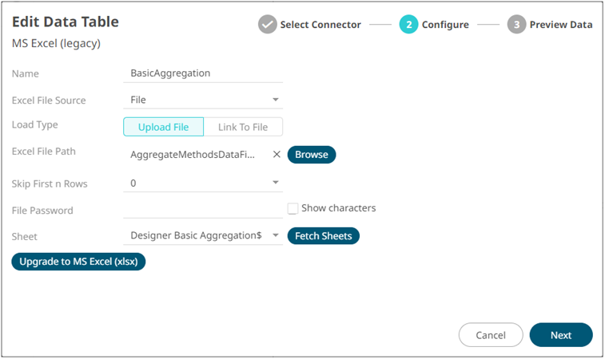Go to the Select Connector step label
Image resolution: width=605 pixels, height=359 pixels.
(320, 25)
